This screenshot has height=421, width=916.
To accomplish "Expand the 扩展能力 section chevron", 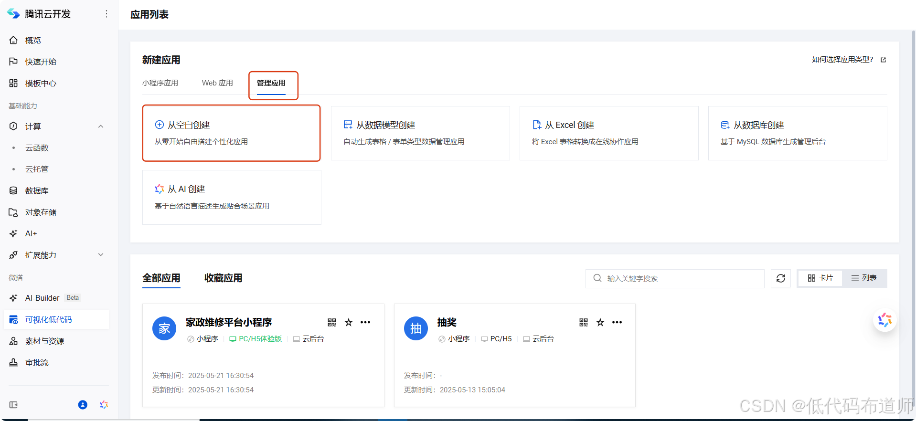I will (101, 255).
